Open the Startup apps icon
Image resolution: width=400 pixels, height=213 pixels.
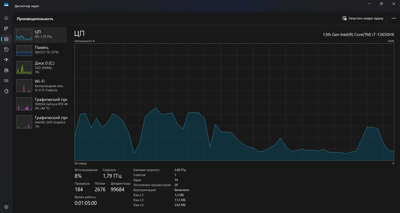[6, 60]
